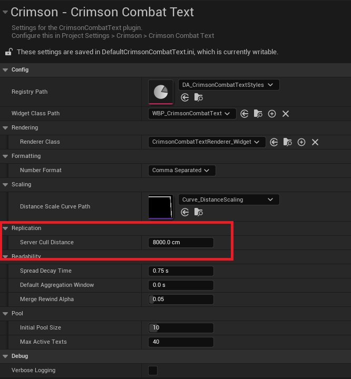
Task: Click Default Aggregation Window field
Action: pos(181,285)
